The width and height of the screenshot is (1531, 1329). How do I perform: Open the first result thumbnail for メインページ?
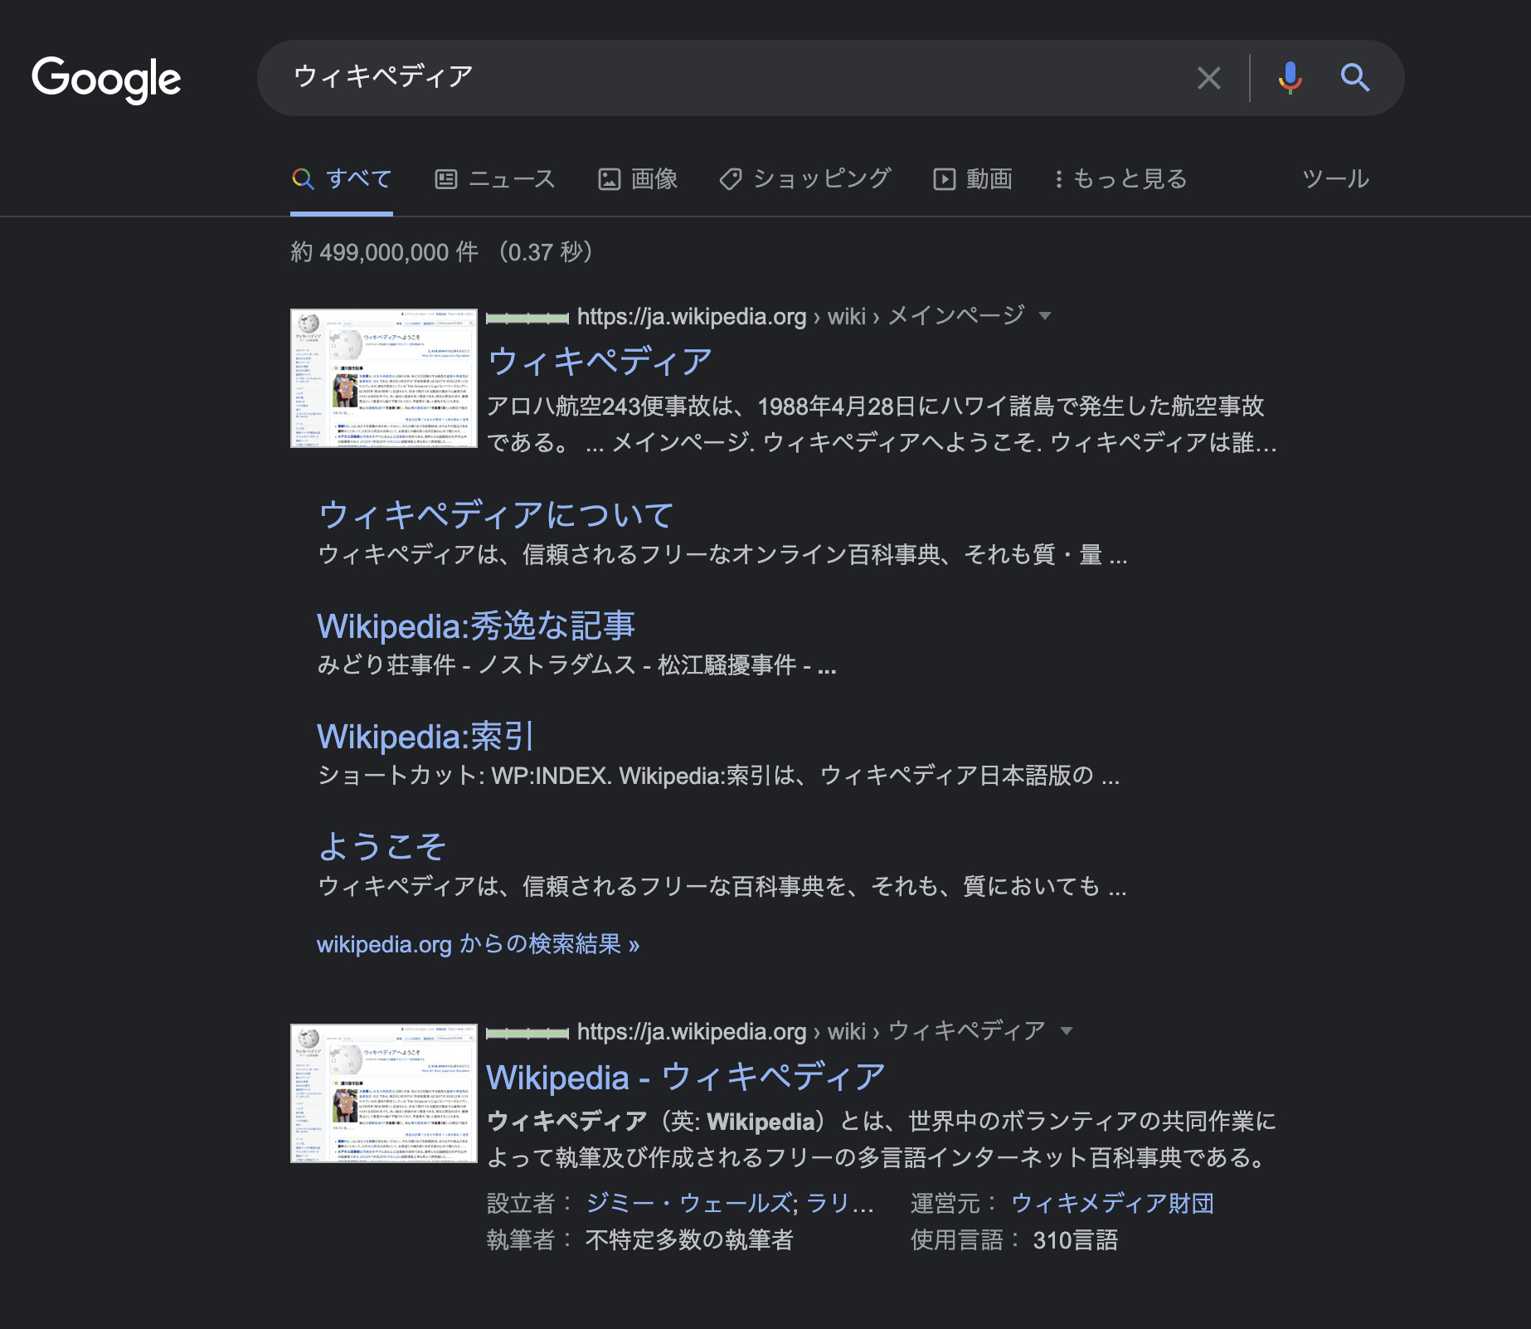click(384, 378)
